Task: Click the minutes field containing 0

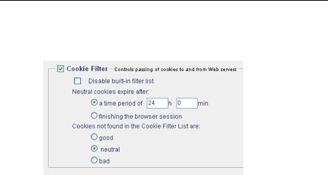Action: (x=186, y=103)
